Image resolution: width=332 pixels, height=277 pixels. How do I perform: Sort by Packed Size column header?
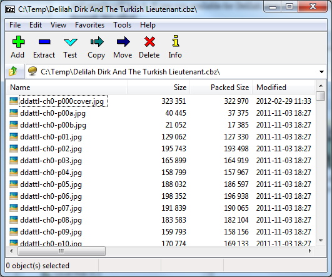[221, 88]
